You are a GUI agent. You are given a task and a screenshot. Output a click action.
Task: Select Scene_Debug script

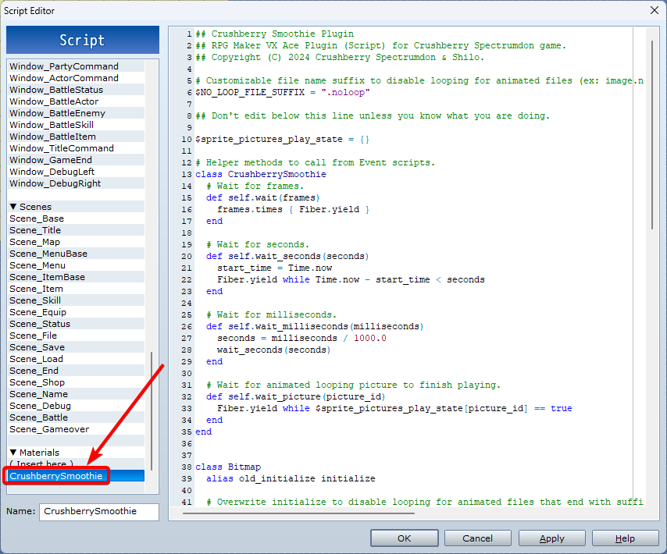click(77, 406)
